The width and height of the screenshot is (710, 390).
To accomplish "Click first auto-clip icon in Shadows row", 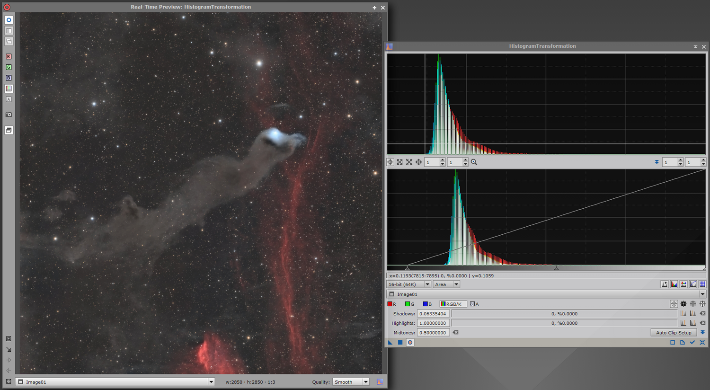I will pyautogui.click(x=683, y=314).
